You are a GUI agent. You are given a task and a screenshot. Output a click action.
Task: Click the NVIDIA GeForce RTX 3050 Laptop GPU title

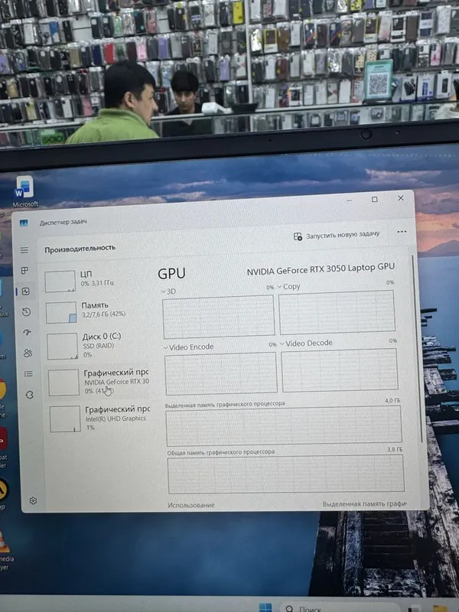click(321, 269)
